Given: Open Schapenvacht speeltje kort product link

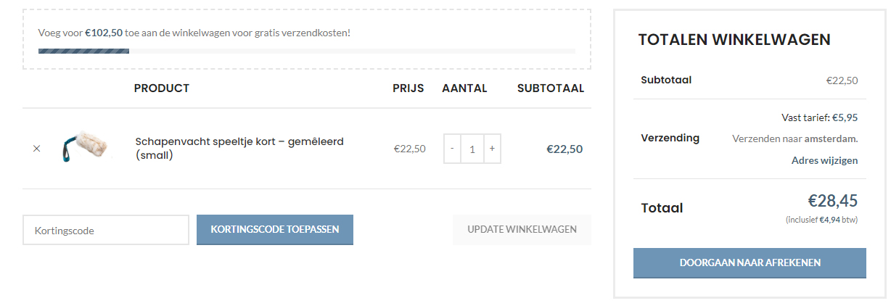Looking at the screenshot, I should pyautogui.click(x=239, y=148).
